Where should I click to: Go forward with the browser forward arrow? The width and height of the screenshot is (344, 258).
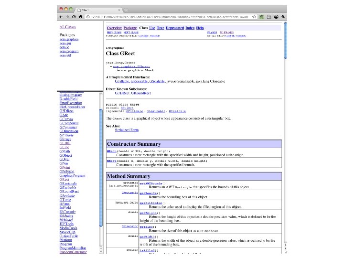point(67,17)
